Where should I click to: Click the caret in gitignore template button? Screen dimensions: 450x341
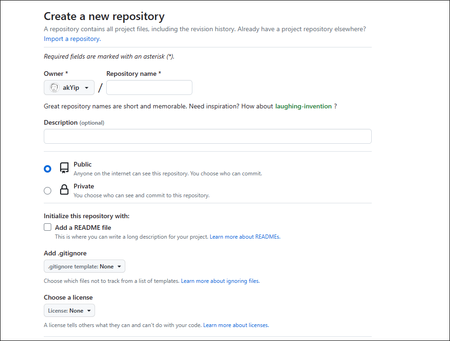119,267
